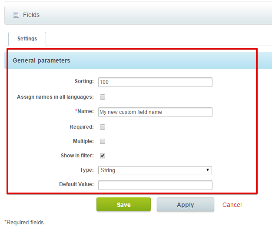The height and width of the screenshot is (233, 272).
Task: Click the Type dropdown arrow
Action: tap(207, 170)
